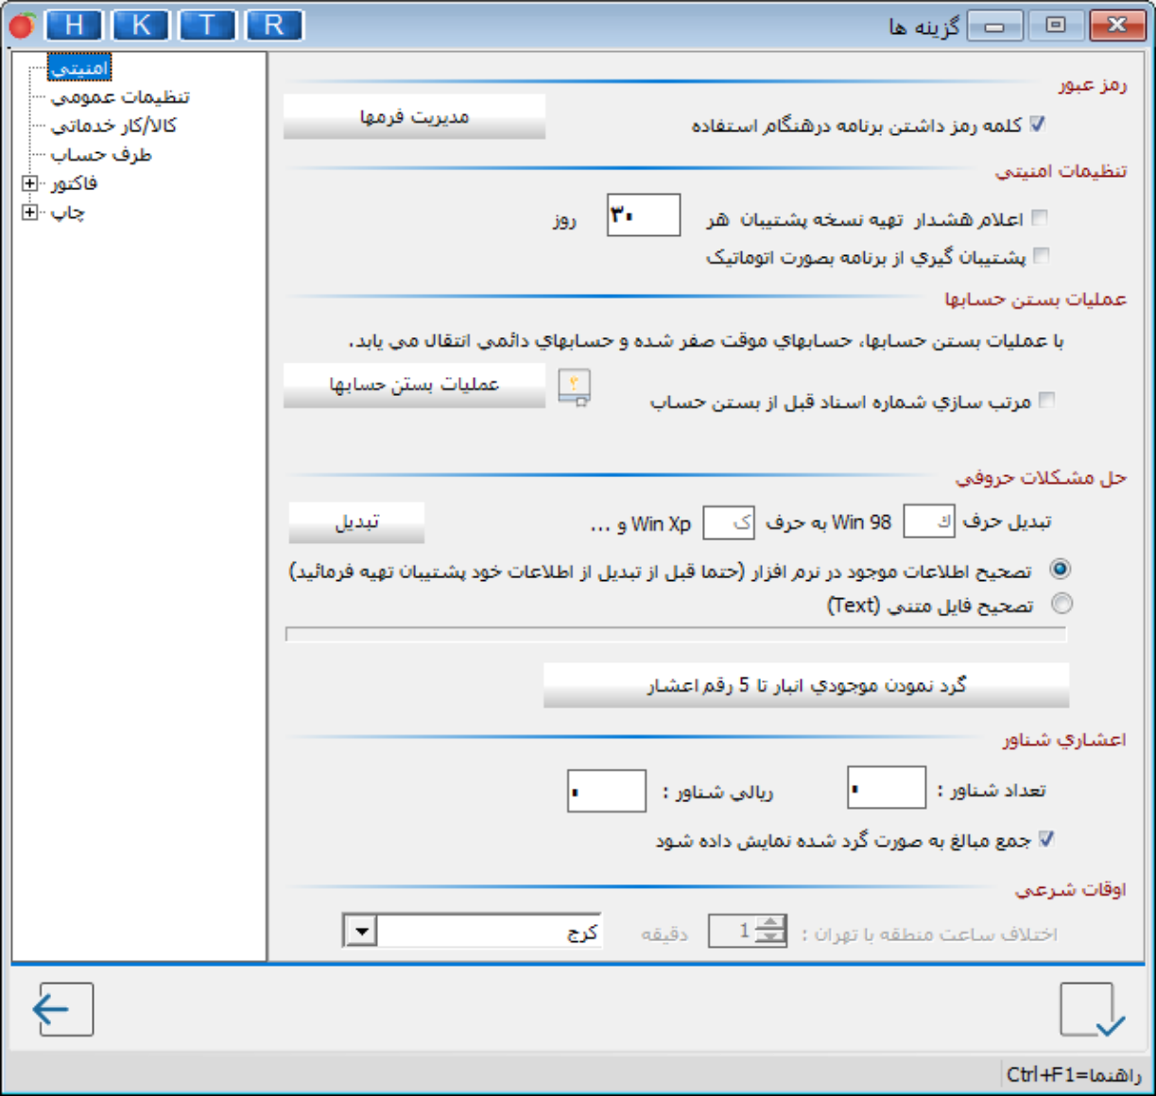Click the تنظیمات امنیتی section heading
Screen dimensions: 1156x1096
coord(1061,171)
